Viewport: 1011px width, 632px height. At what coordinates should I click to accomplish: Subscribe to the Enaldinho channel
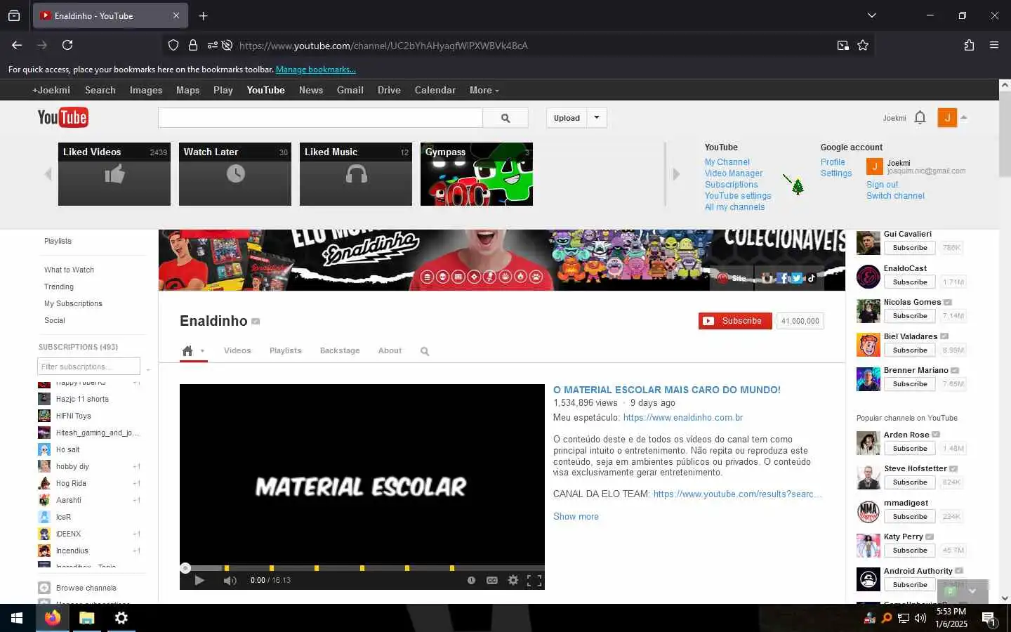click(x=735, y=321)
